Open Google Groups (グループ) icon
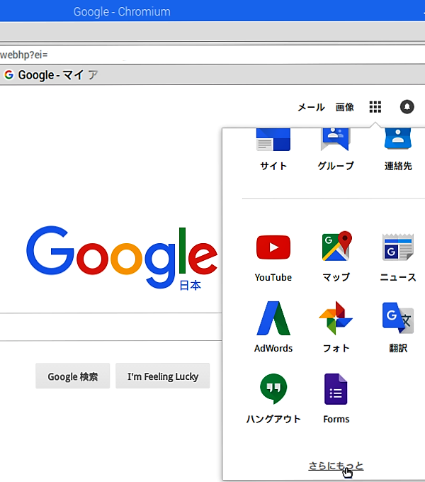The width and height of the screenshot is (425, 482). coord(336,140)
